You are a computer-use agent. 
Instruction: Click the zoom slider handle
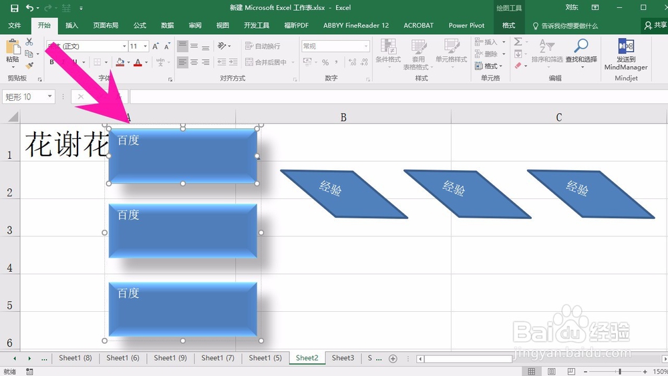tap(620, 371)
